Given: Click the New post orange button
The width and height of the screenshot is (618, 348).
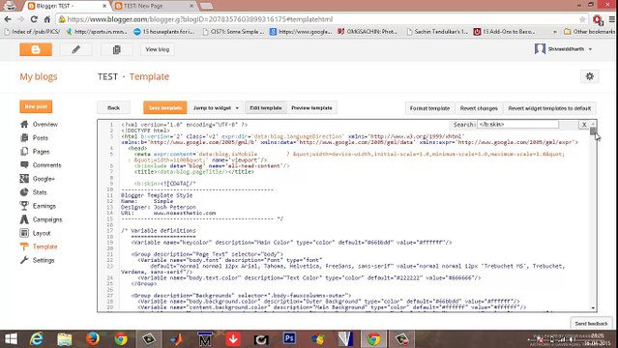Looking at the screenshot, I should coord(36,106).
